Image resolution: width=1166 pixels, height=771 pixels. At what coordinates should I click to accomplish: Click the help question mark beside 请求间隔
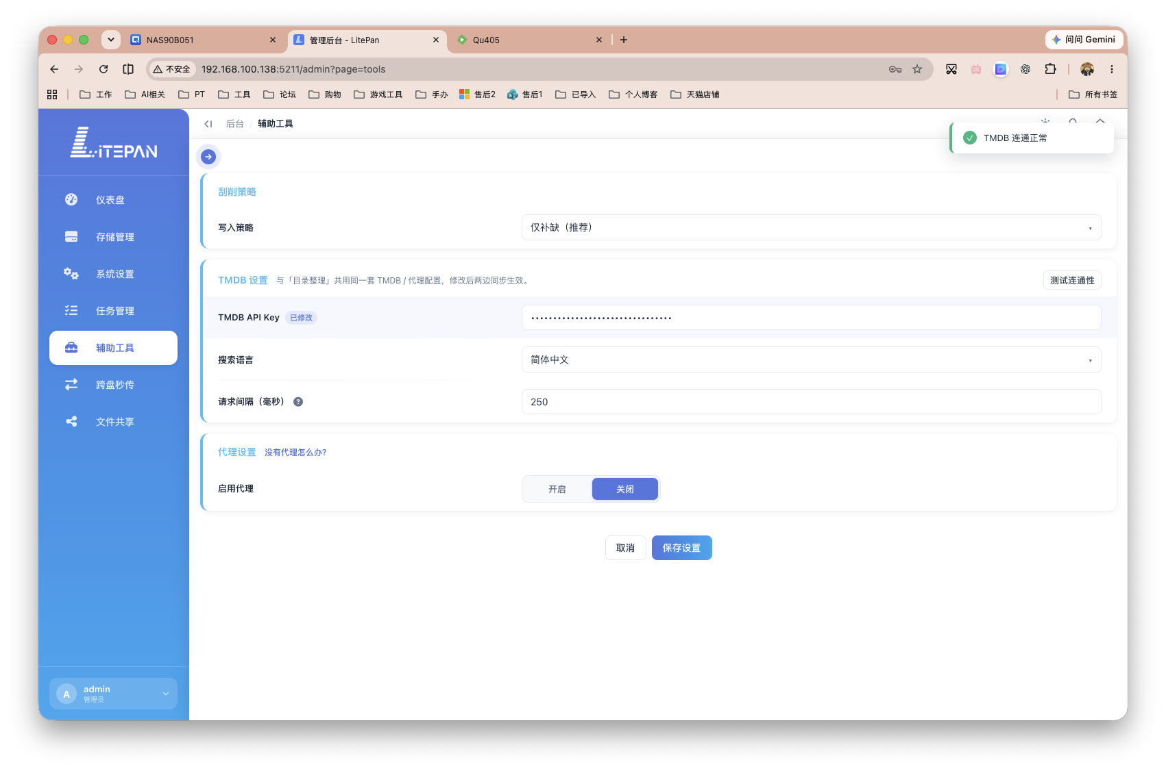click(x=298, y=402)
